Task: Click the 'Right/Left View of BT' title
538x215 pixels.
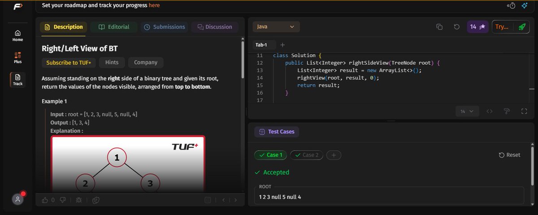Action: click(x=80, y=48)
